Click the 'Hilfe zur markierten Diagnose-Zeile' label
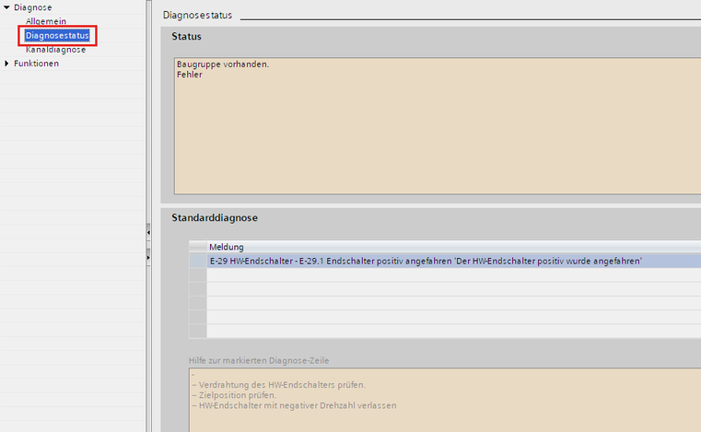 (x=260, y=359)
